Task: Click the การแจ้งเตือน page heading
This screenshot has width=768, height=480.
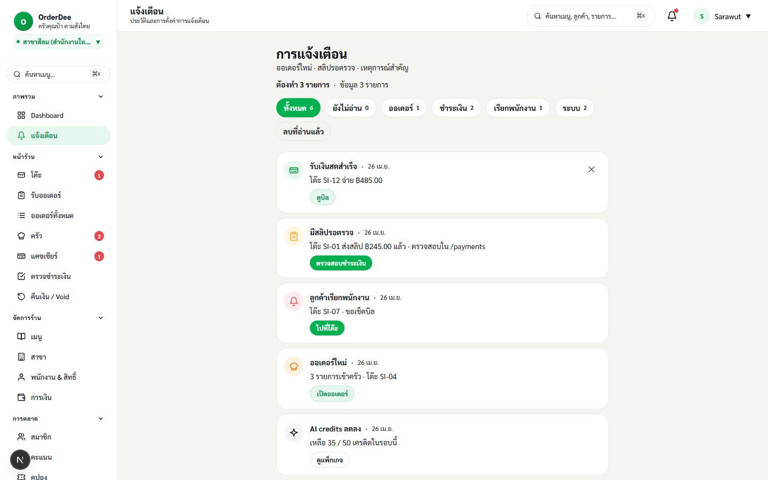Action: 311,54
